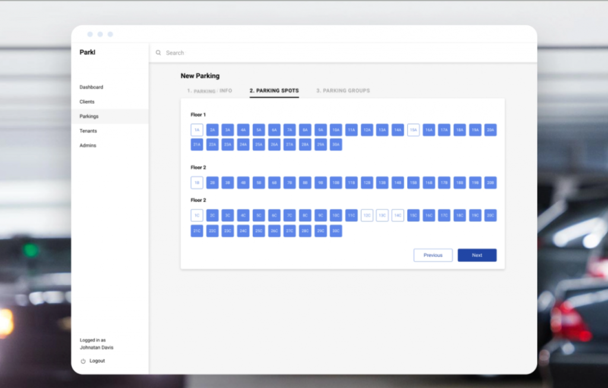Toggle parking spot 15B

coord(413,183)
